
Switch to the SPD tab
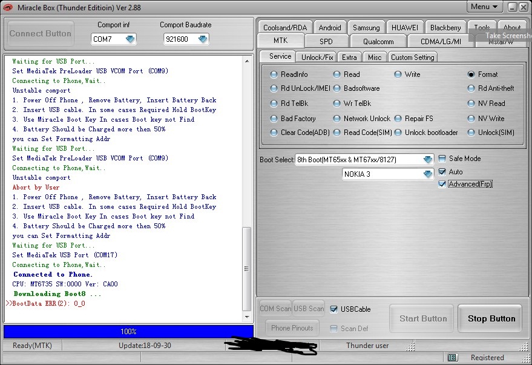pyautogui.click(x=326, y=41)
